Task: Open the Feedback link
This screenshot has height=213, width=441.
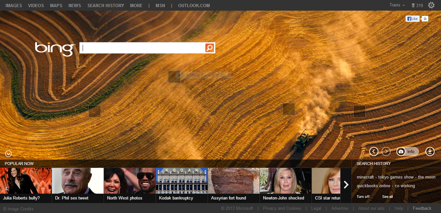Action: (422, 208)
